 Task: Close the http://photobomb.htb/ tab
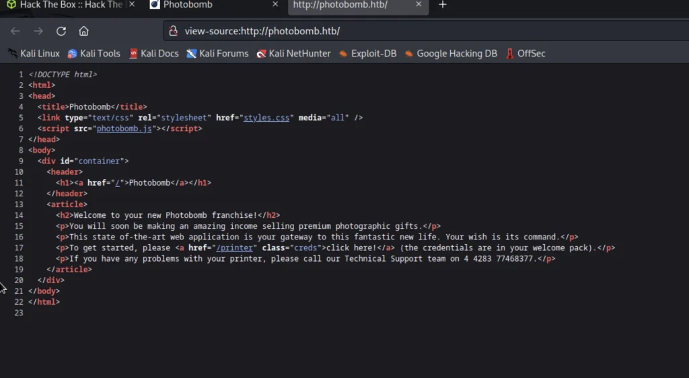click(419, 4)
